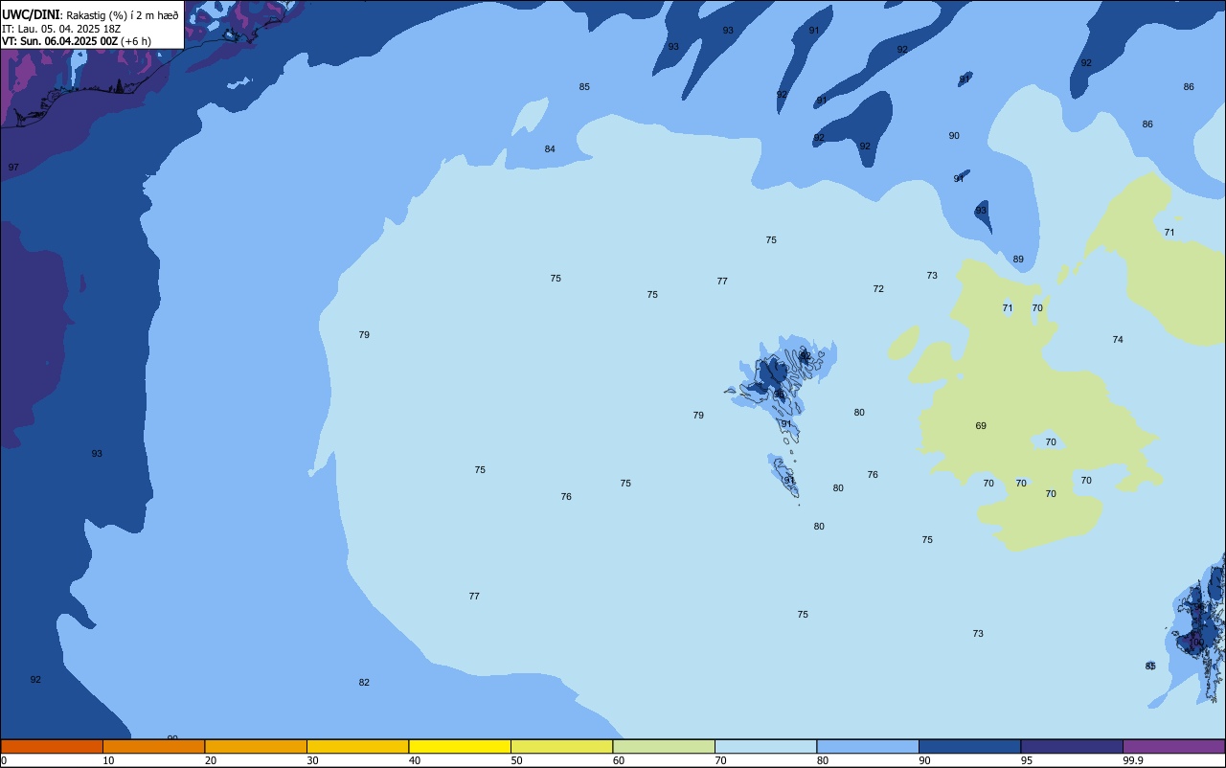Click the 60–70 pale green legend swatch
The height and width of the screenshot is (768, 1226).
(664, 746)
